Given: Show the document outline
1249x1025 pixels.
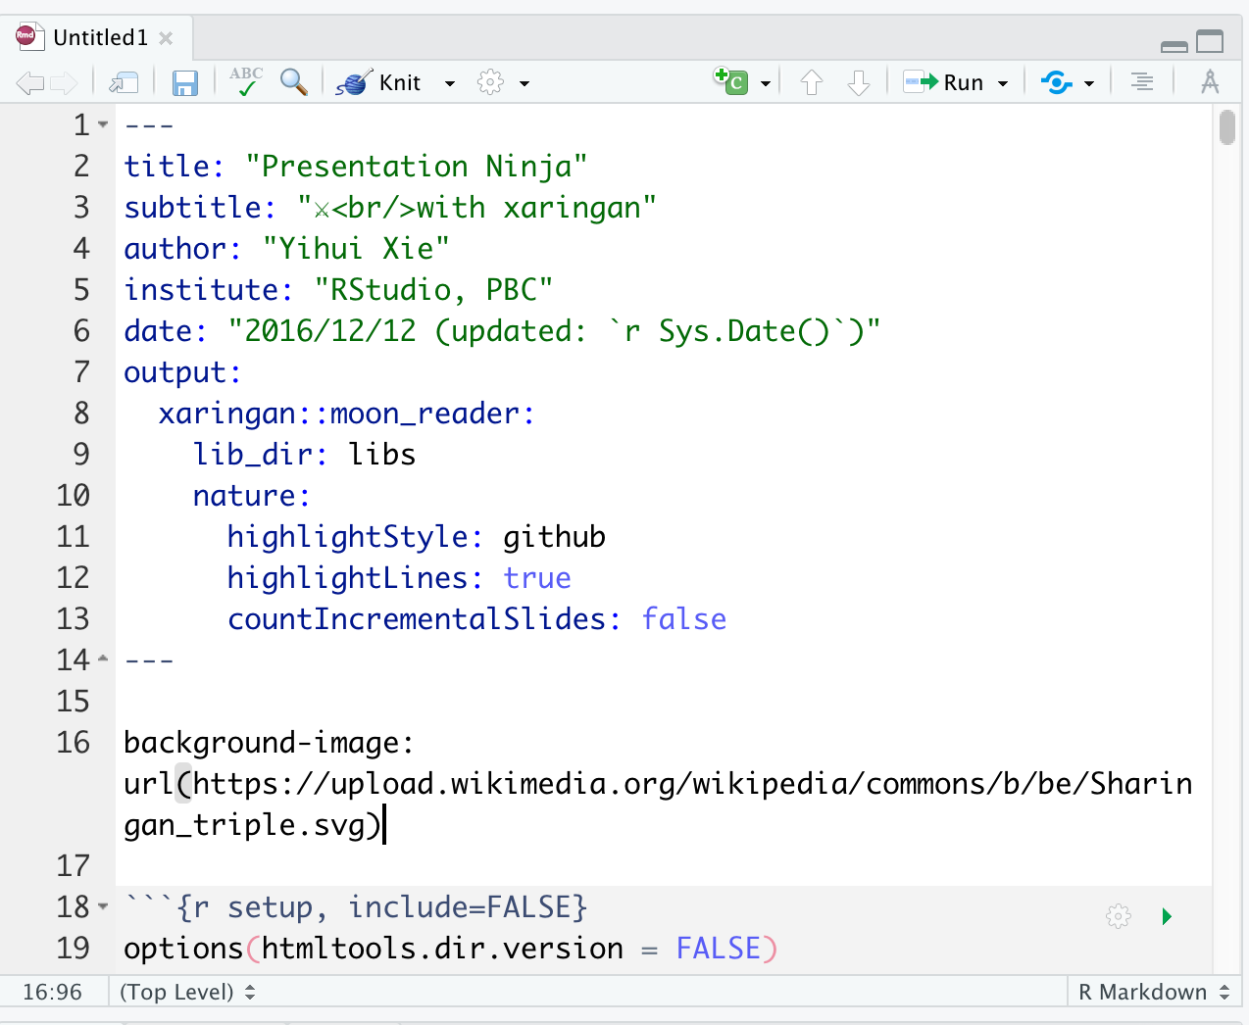Looking at the screenshot, I should pos(1142,82).
